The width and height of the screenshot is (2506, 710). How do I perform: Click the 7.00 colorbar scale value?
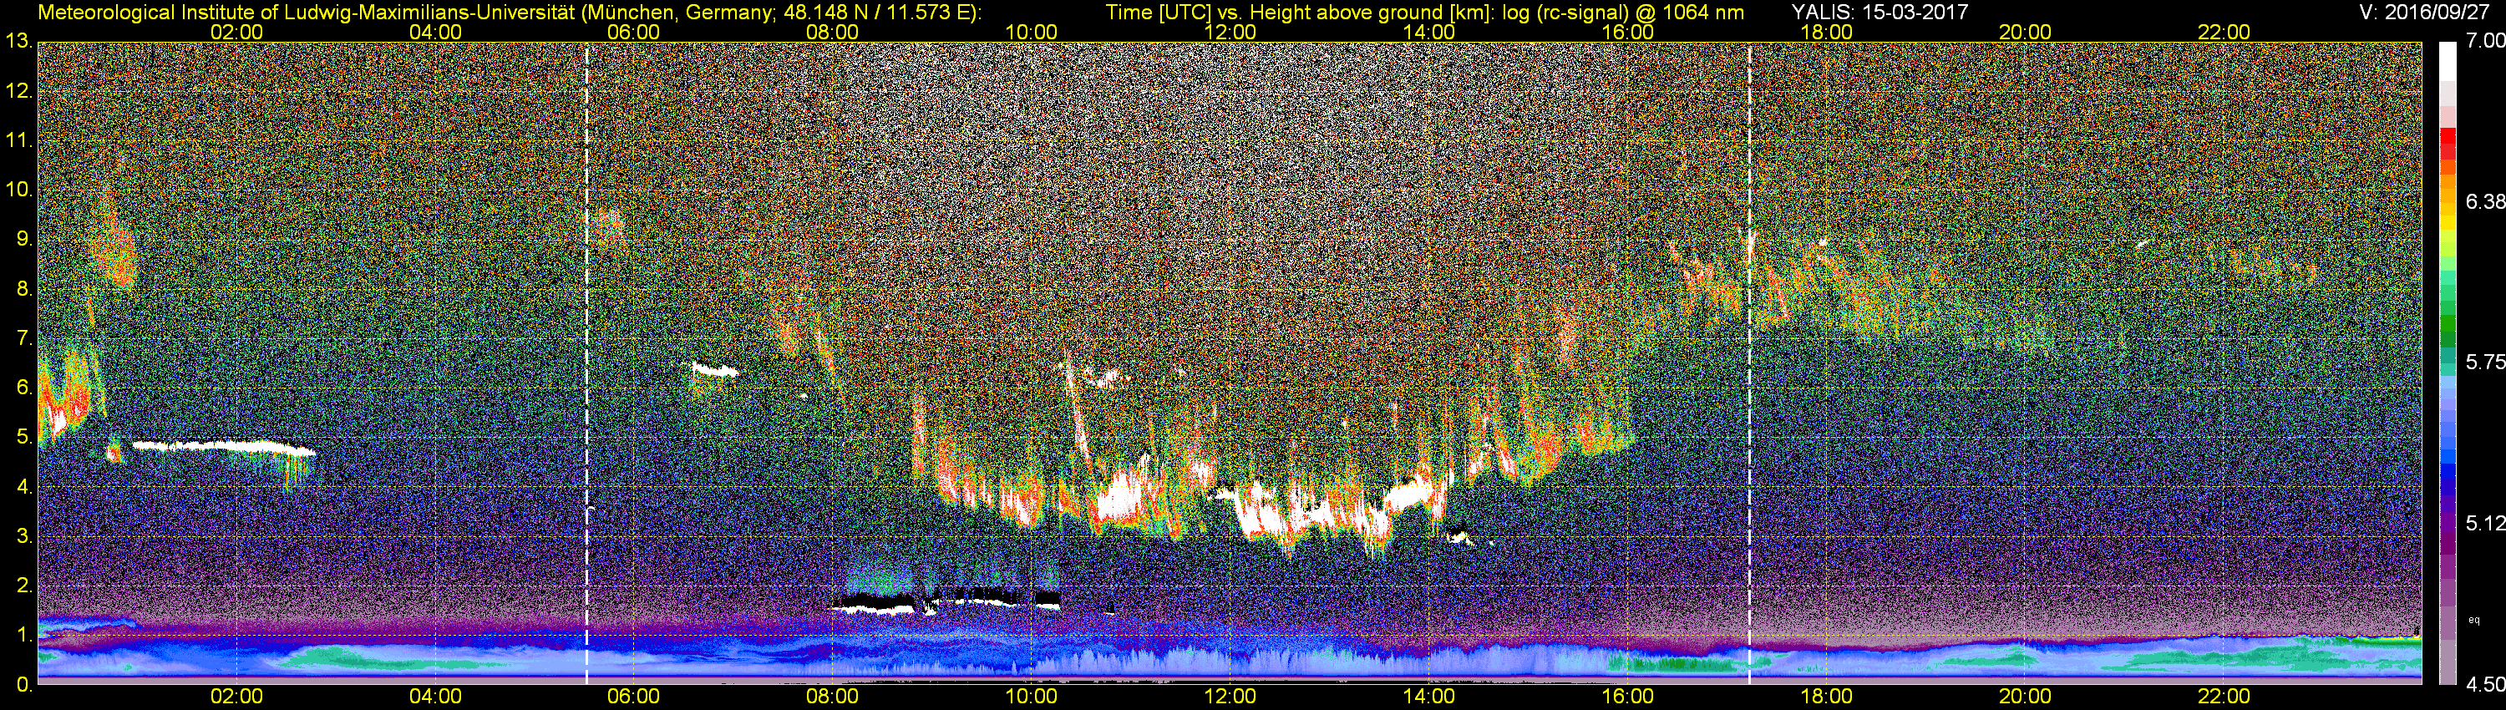[x=2484, y=41]
